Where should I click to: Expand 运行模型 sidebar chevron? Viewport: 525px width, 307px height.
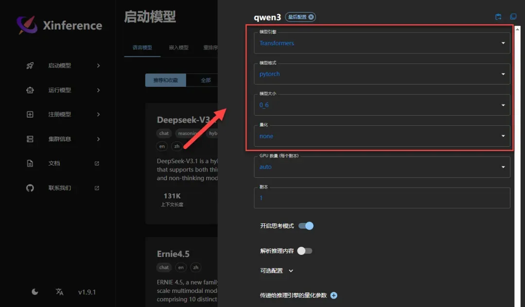tap(98, 90)
